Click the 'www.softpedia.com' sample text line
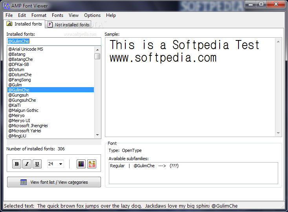 click(x=163, y=58)
